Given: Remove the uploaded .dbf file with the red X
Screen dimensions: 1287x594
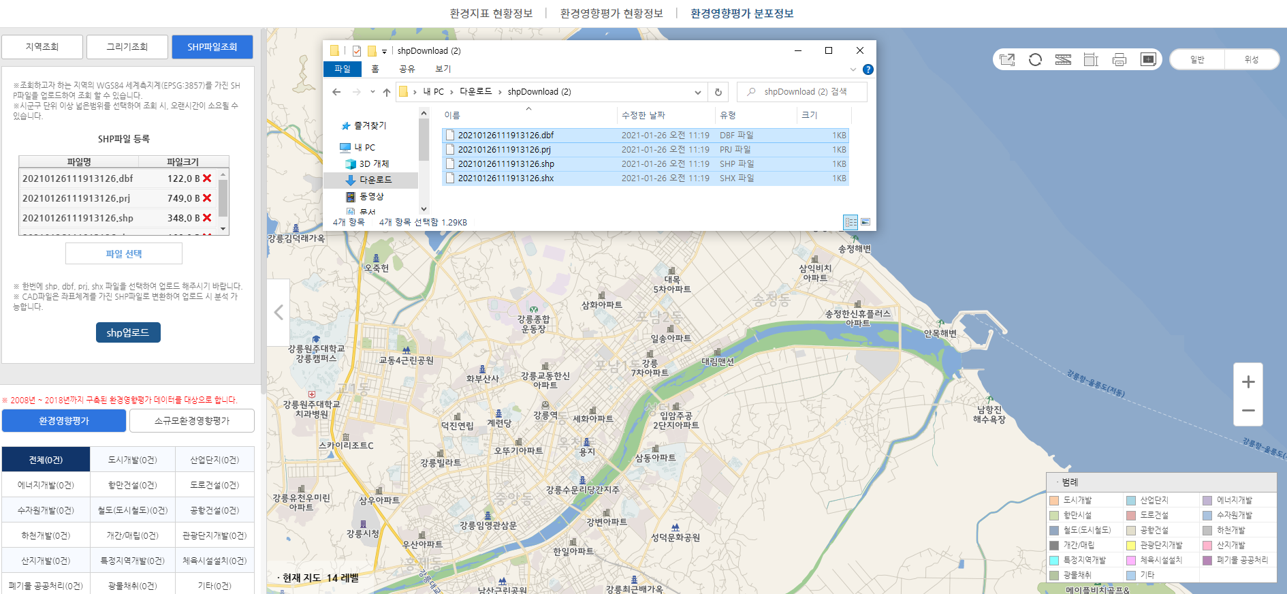Looking at the screenshot, I should click(x=207, y=178).
